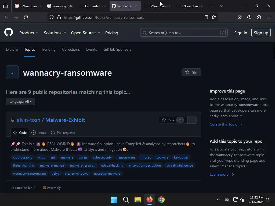275x206 pixels.
Task: Click the keylogger topic tag
Action: point(181,157)
